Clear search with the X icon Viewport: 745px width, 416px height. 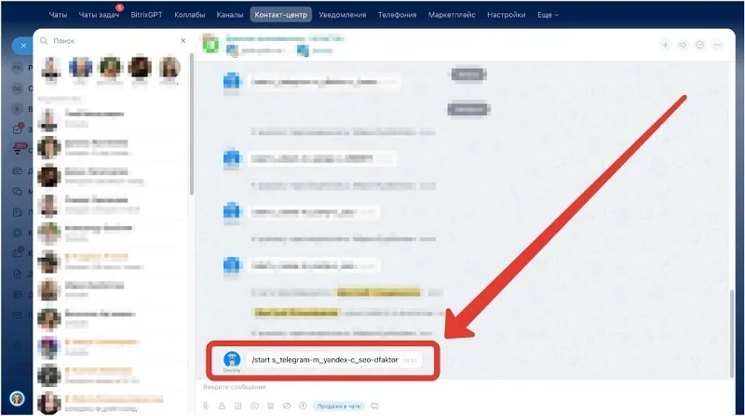183,41
